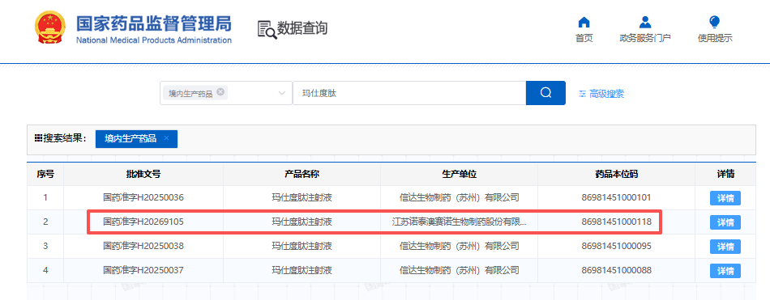Screen dimensions: 770x300
Task: Click the 产品名称 column header
Action: pyautogui.click(x=302, y=174)
